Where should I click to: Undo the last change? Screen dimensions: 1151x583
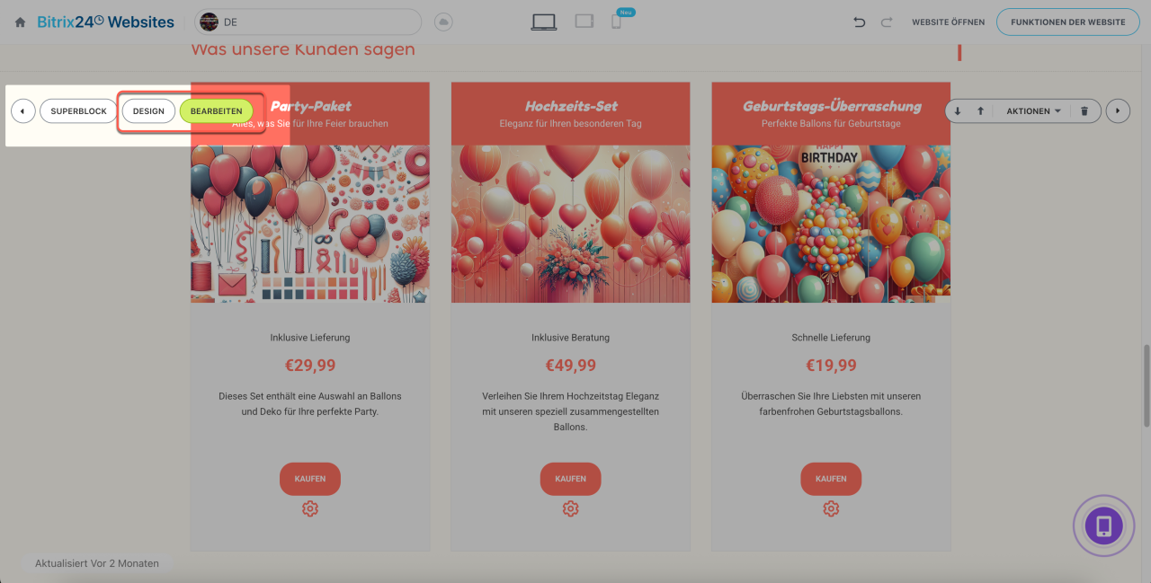(x=860, y=22)
